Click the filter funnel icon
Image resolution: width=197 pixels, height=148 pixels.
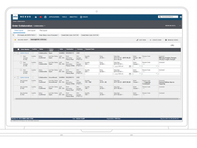(13, 35)
